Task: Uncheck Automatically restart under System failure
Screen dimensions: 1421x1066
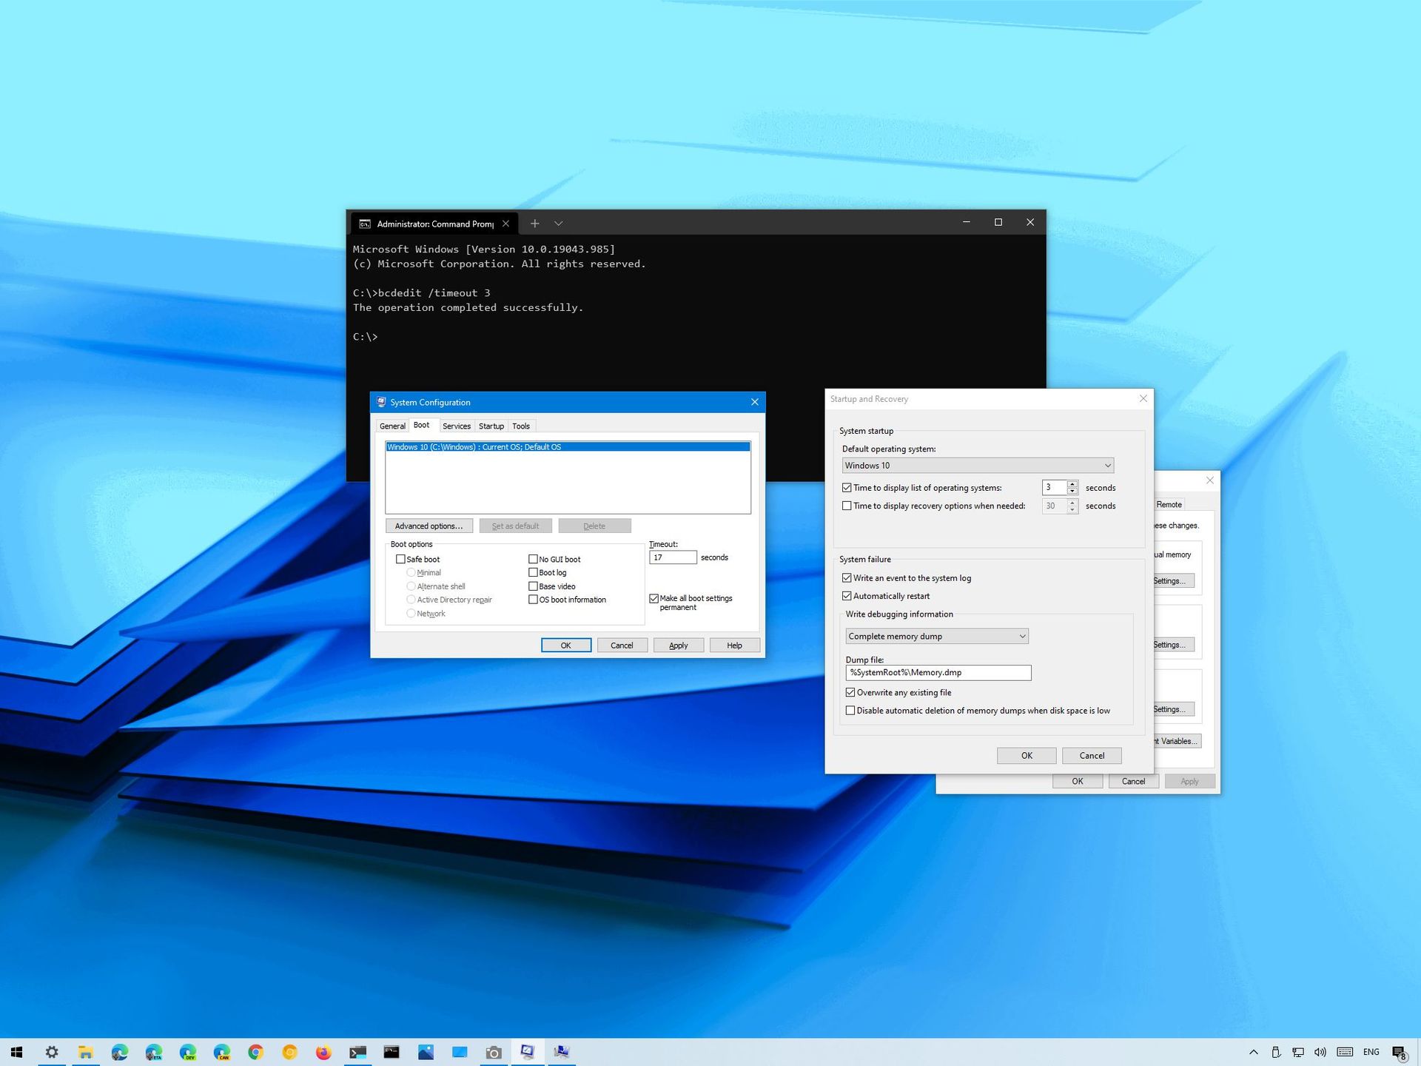Action: click(x=847, y=595)
